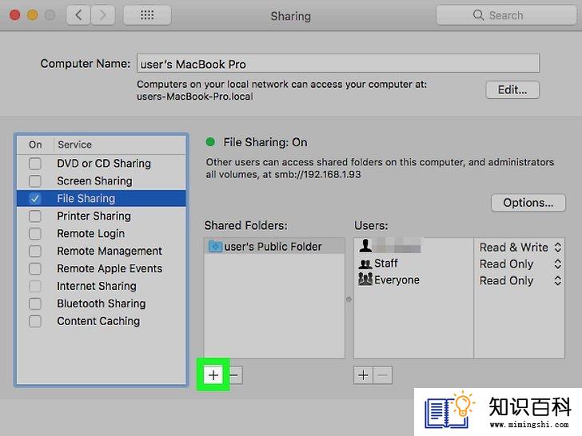The image size is (582, 436).
Task: Enable Screen Sharing checkbox
Action: (x=35, y=181)
